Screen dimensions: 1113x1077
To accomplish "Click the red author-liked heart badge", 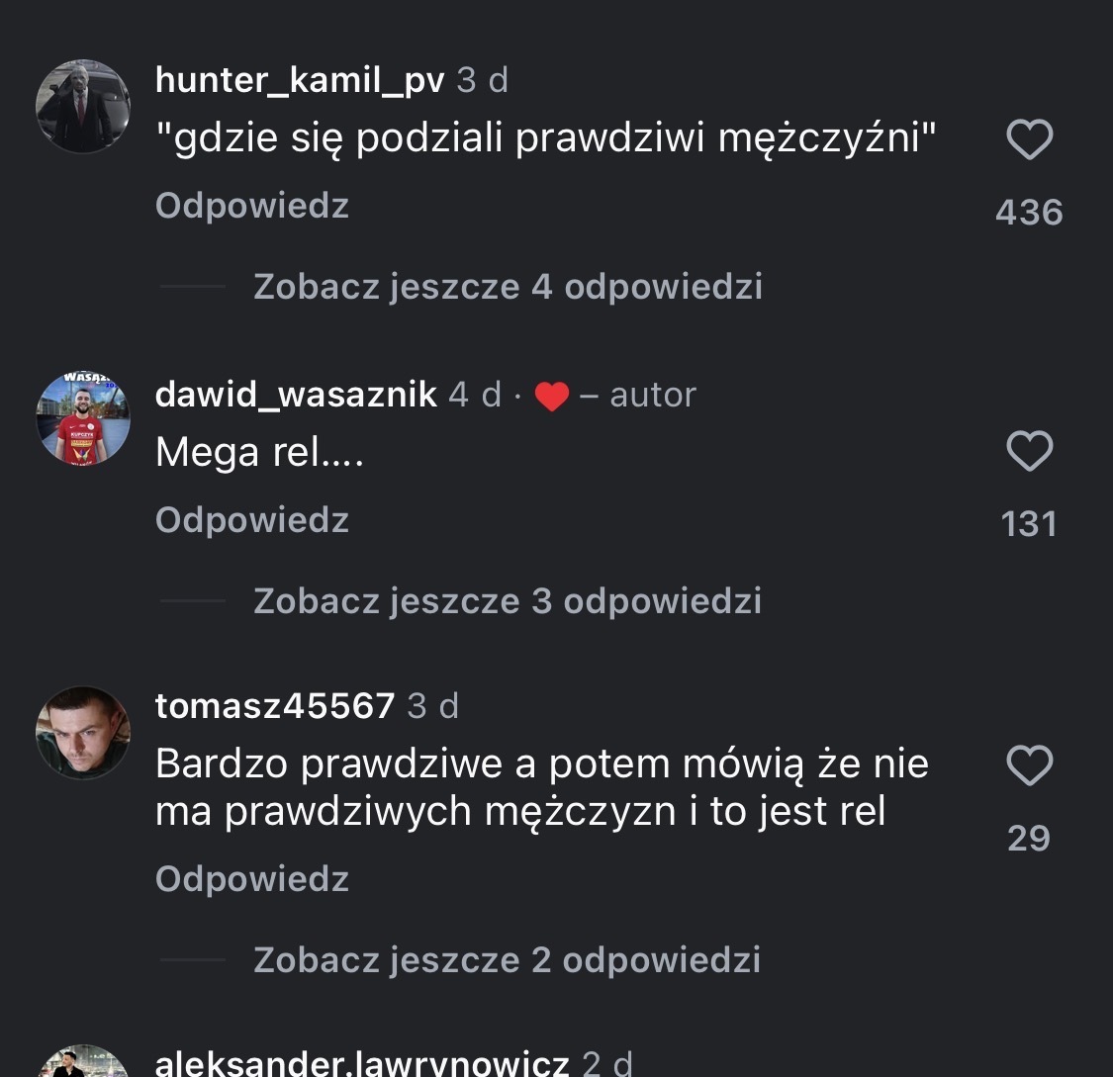I will point(551,397).
